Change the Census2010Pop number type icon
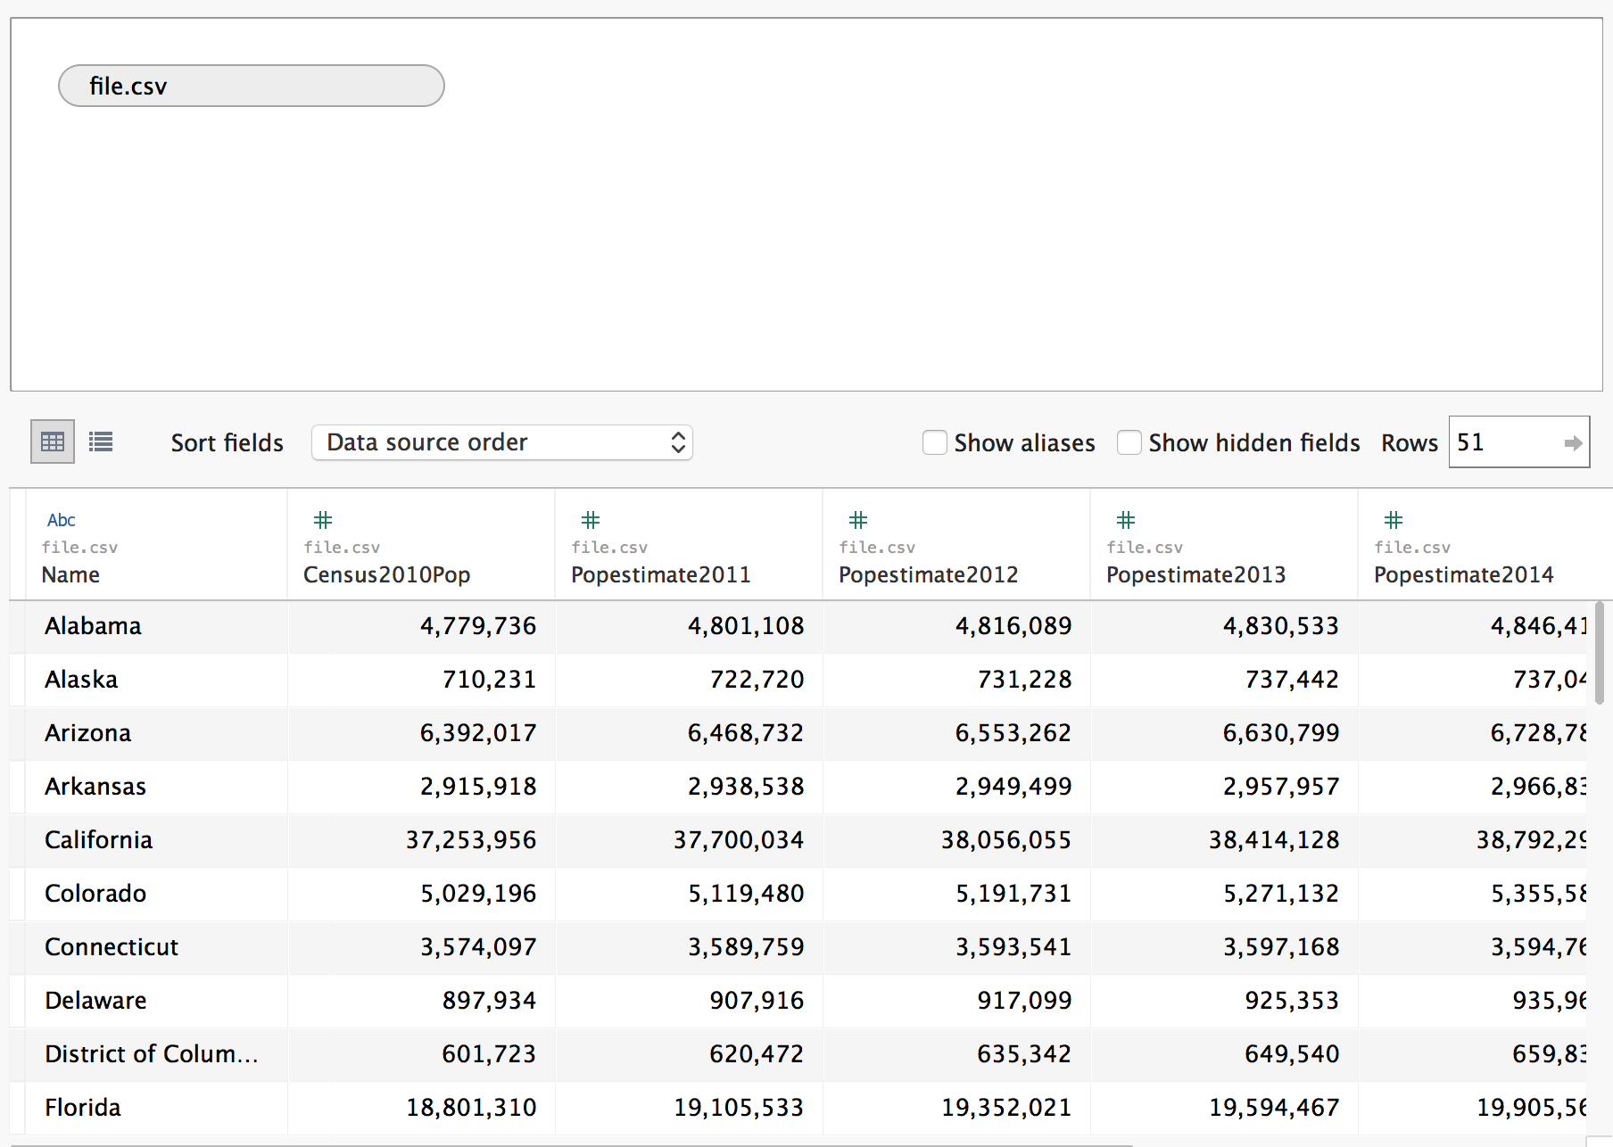1613x1147 pixels. pyautogui.click(x=323, y=520)
